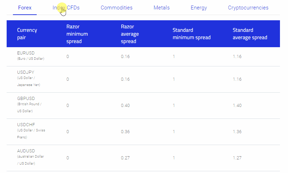This screenshot has width=288, height=173.
Task: Click AUDUSD Standard average spread 1.27
Action: [x=237, y=158]
